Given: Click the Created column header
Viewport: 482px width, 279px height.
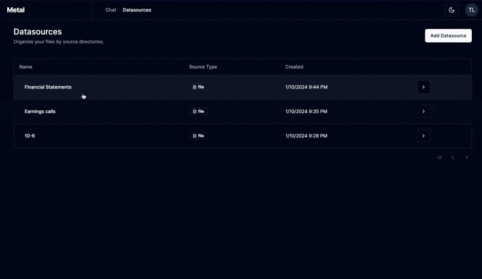Looking at the screenshot, I should [294, 67].
